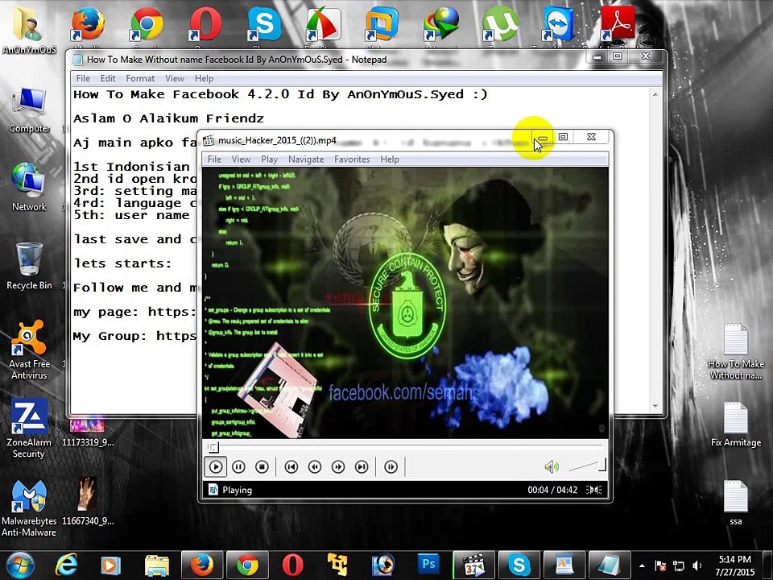The height and width of the screenshot is (580, 773).
Task: Select AnOnYmOuS user folder desktop icon
Action: pos(29,32)
